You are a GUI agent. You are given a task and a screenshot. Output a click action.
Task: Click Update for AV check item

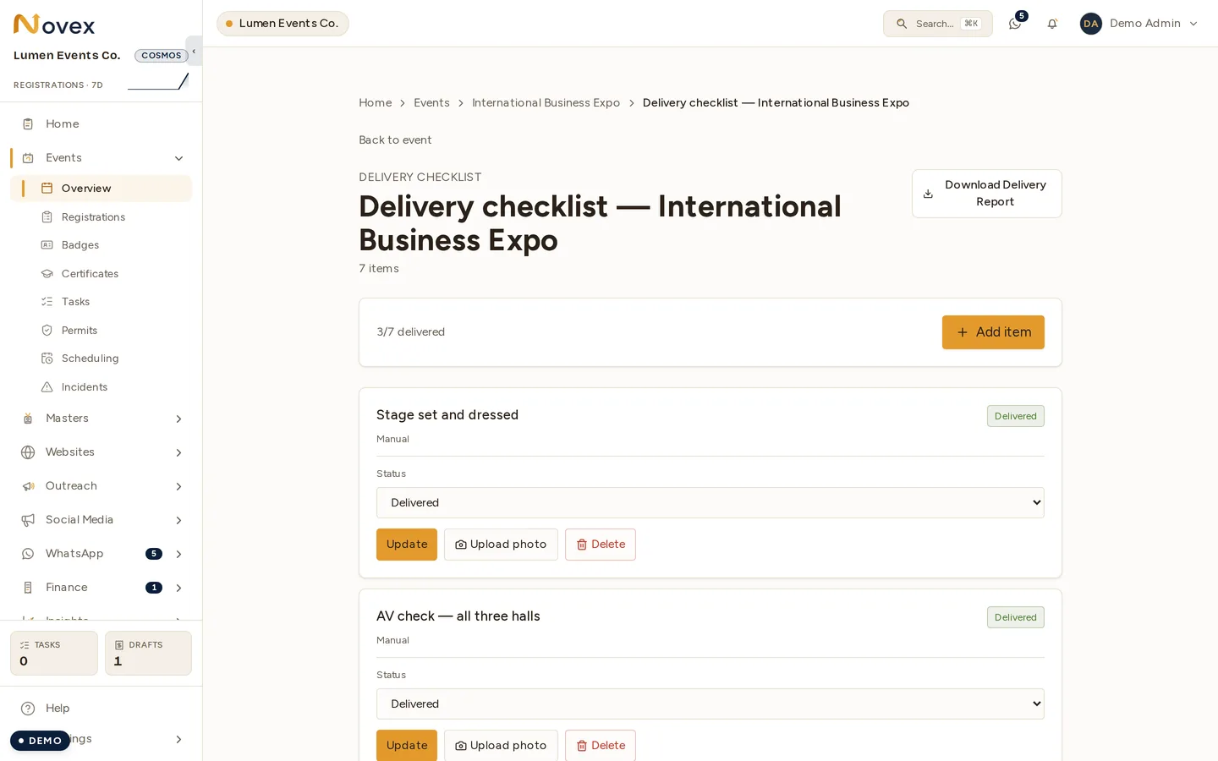pyautogui.click(x=407, y=746)
